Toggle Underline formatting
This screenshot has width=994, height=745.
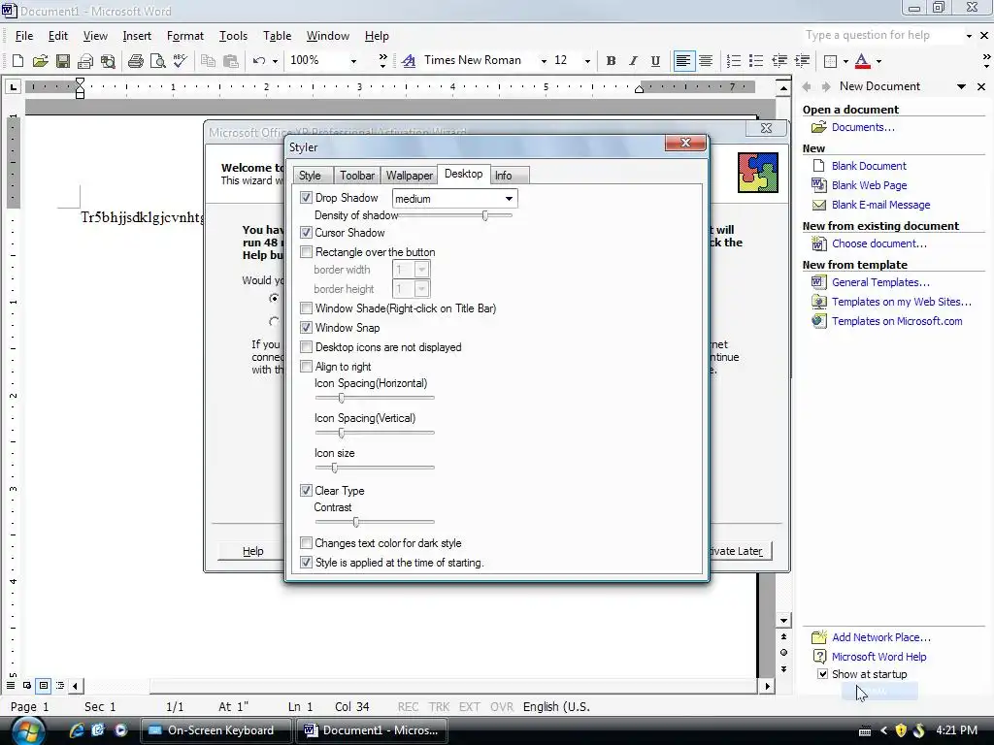click(655, 61)
